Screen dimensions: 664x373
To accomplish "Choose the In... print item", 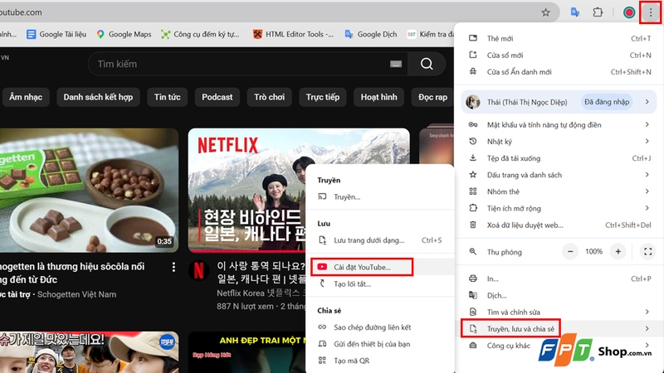I will click(x=559, y=279).
